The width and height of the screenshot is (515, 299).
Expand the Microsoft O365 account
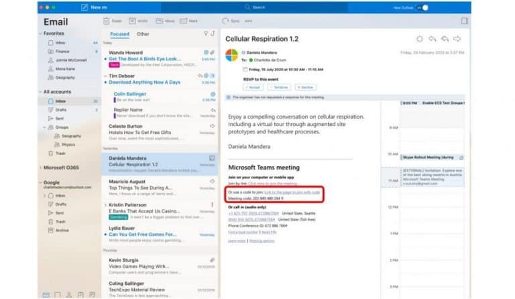40,168
